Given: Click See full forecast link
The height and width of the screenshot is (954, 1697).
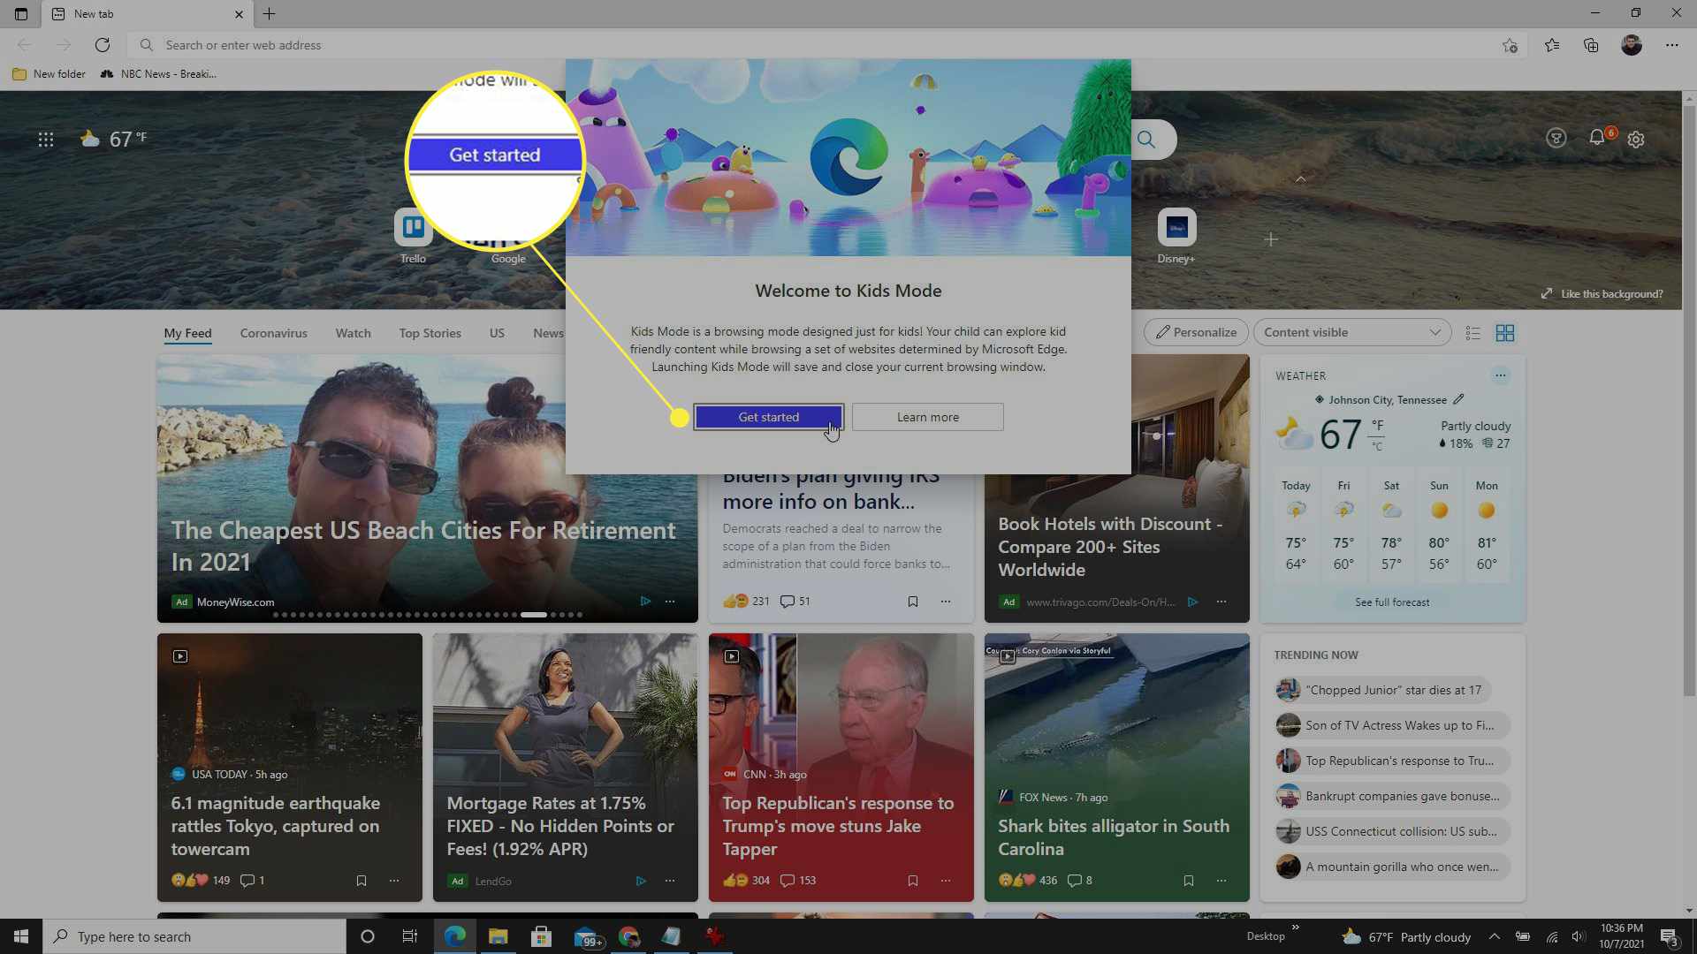Looking at the screenshot, I should [1392, 602].
